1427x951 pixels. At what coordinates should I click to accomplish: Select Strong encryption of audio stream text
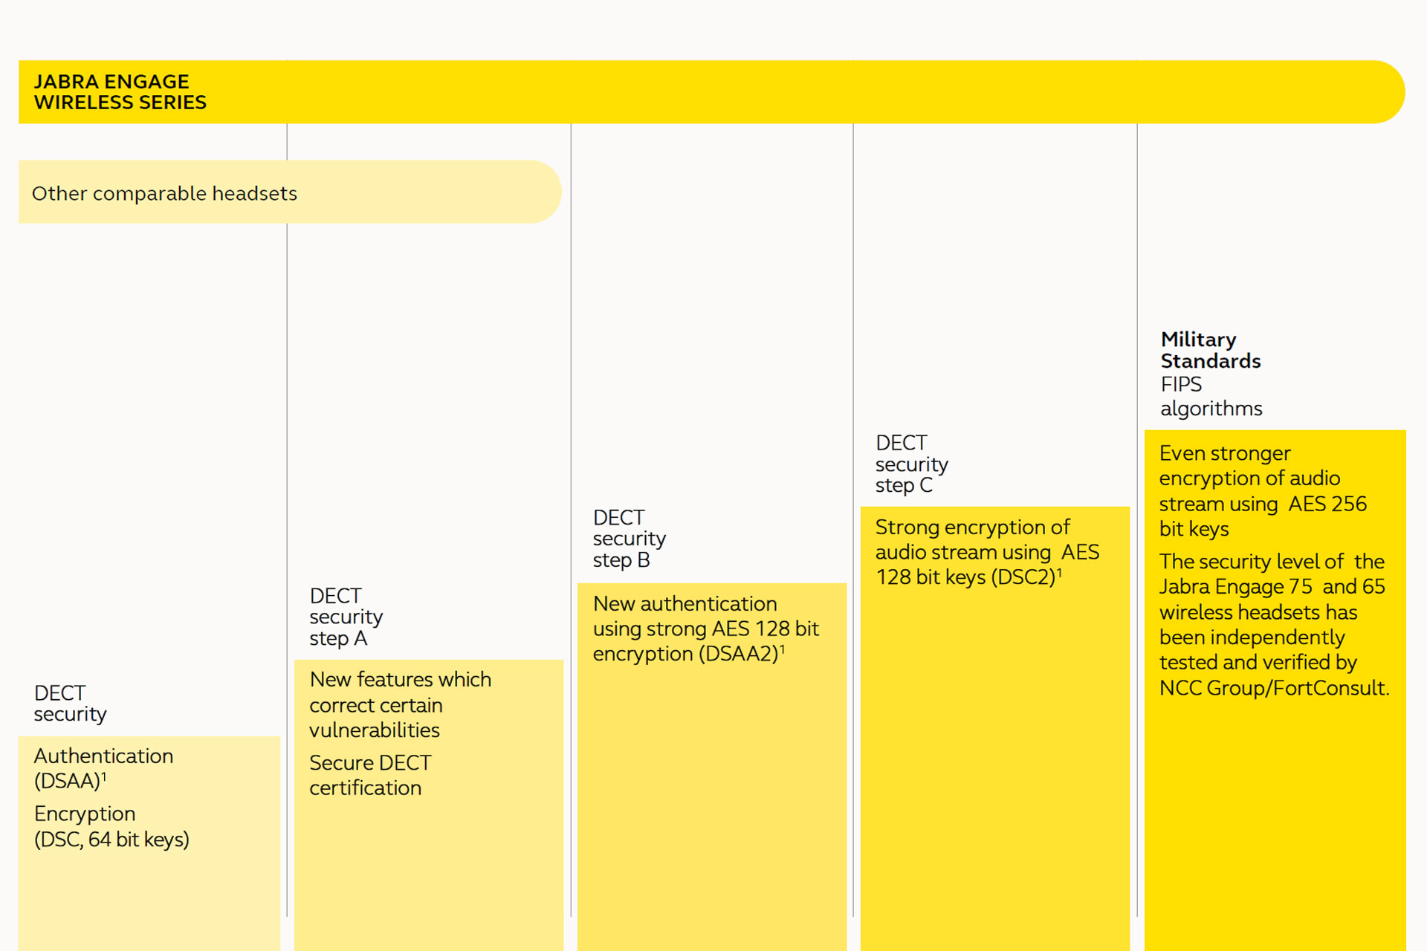click(986, 552)
